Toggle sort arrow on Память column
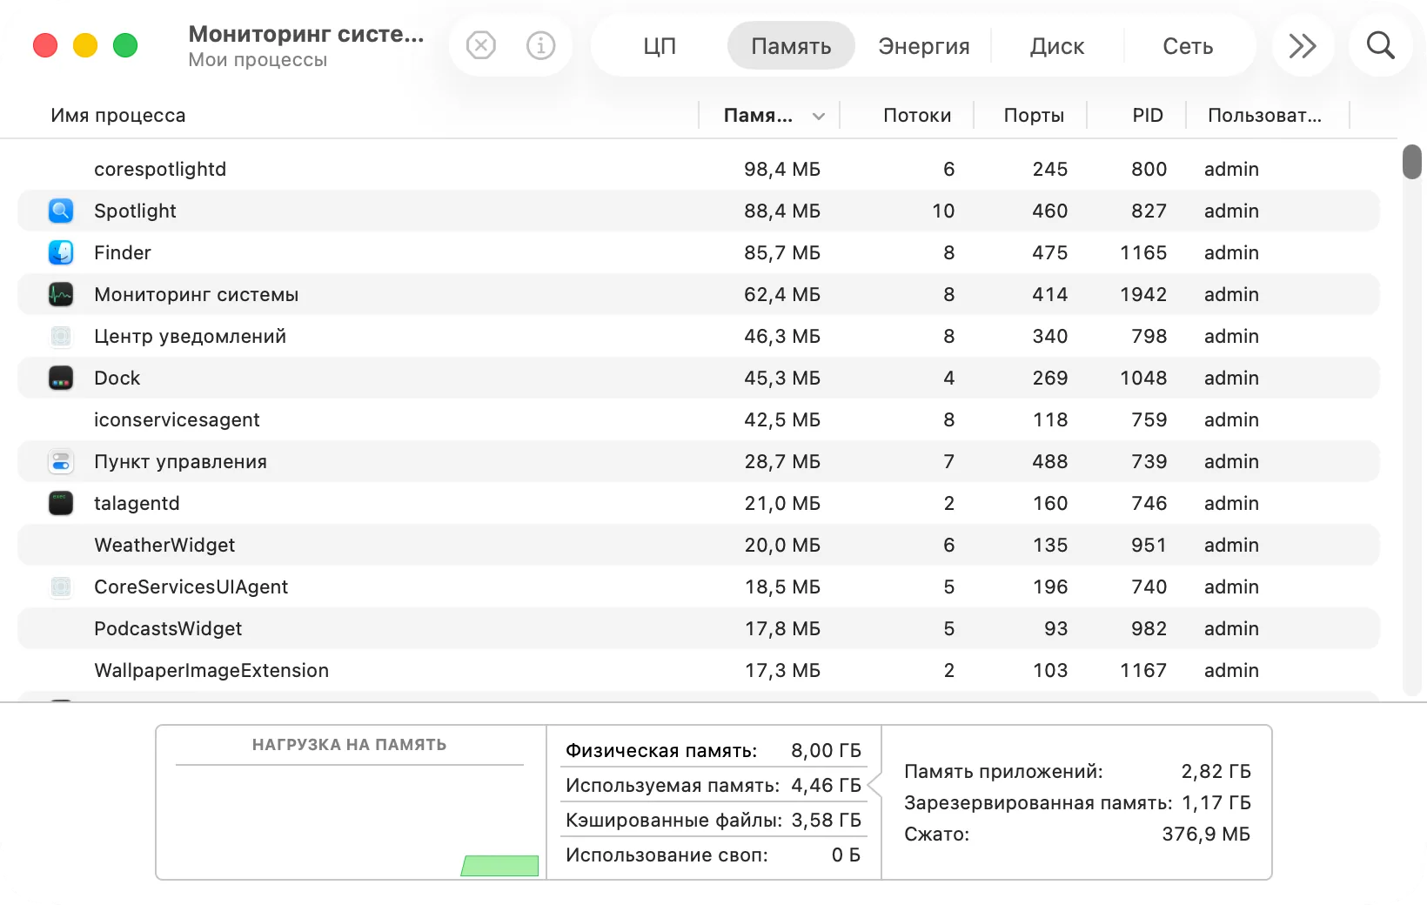 819,116
